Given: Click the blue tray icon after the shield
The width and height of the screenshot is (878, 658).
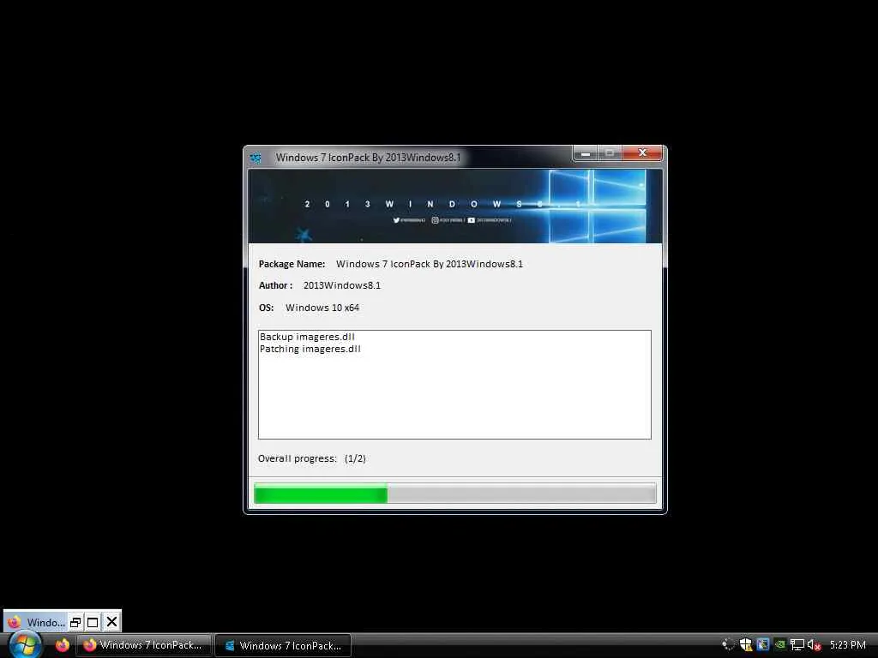Looking at the screenshot, I should click(x=762, y=645).
